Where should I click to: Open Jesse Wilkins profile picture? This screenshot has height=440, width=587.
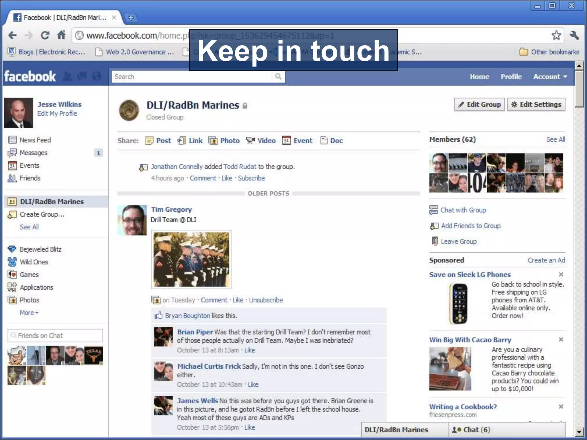pyautogui.click(x=19, y=113)
